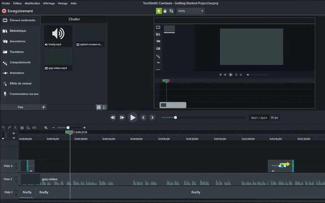
Task: Activate the Crop tool icon
Action: click(171, 11)
